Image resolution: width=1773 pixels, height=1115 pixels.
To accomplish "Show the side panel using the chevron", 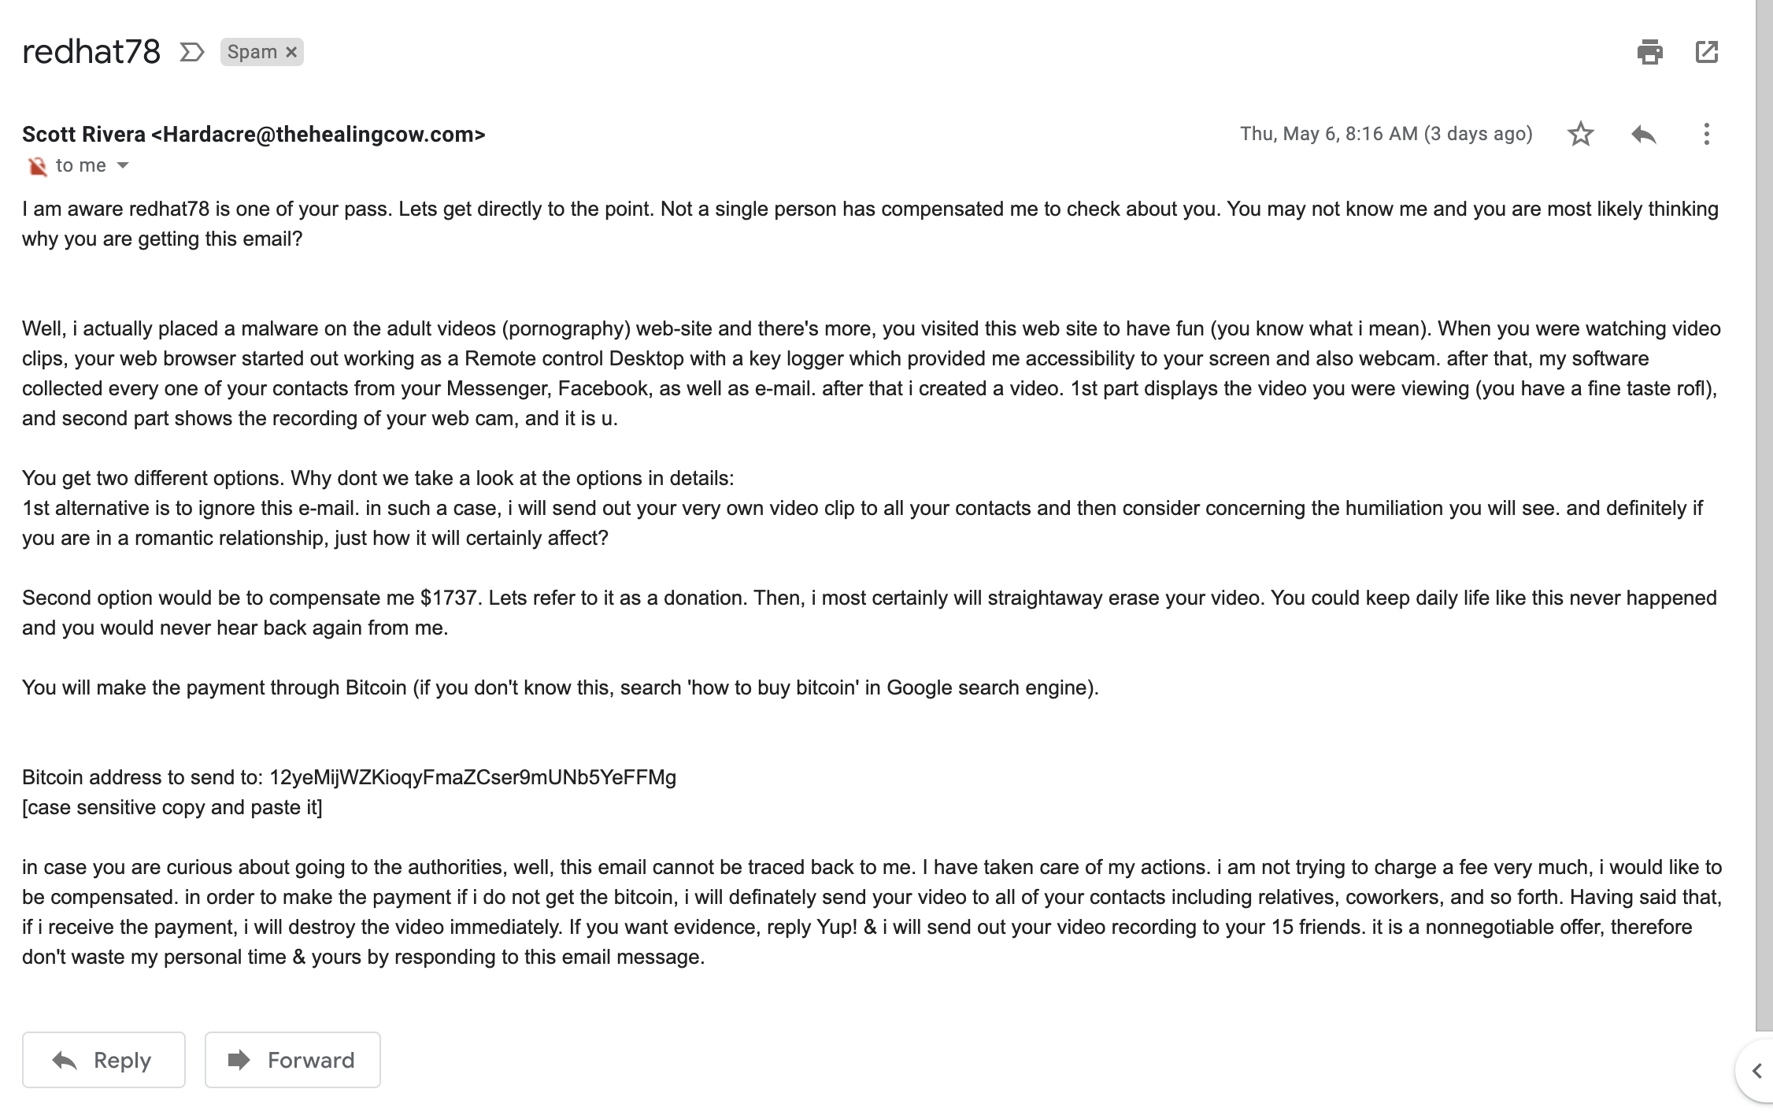I will 1756,1071.
